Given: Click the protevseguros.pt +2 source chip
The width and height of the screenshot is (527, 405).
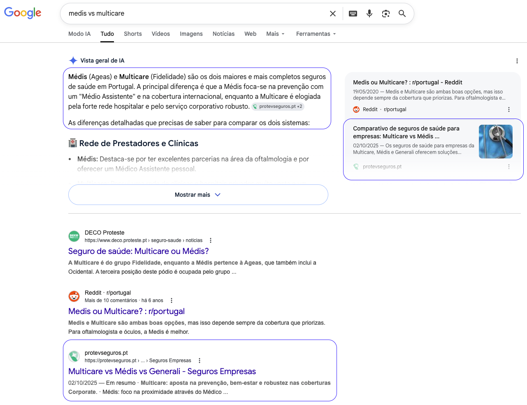Looking at the screenshot, I should click(x=278, y=106).
